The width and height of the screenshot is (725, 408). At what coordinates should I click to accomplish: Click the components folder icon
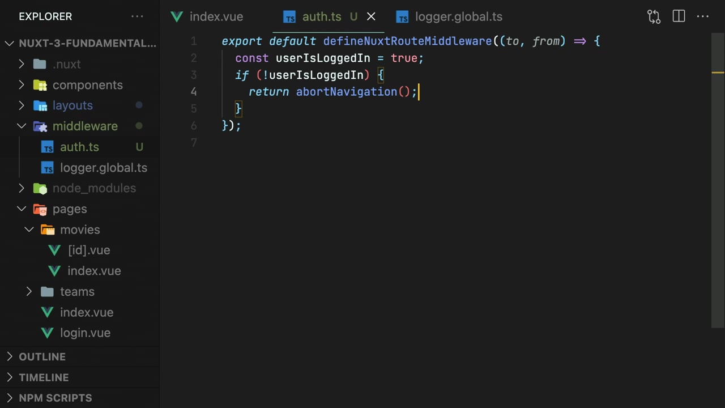coord(40,85)
